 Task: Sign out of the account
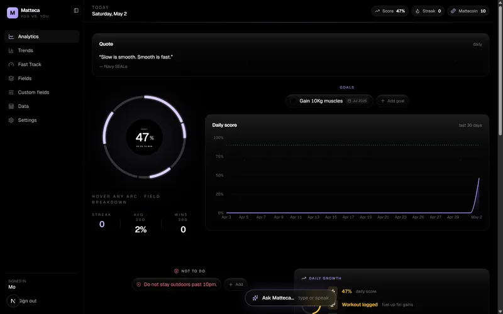[27, 301]
